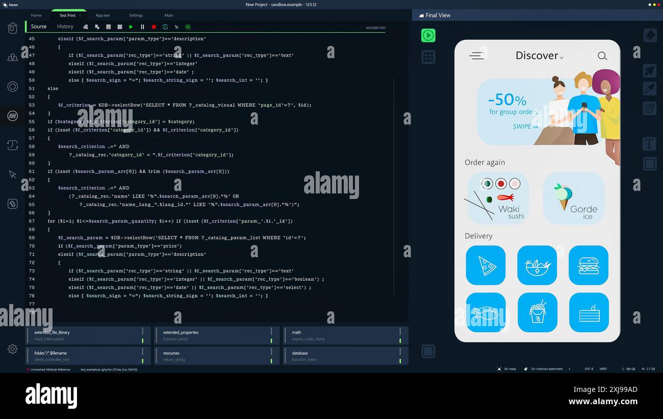The width and height of the screenshot is (663, 419).
Task: Switch to the Test Print tab
Action: click(x=67, y=15)
